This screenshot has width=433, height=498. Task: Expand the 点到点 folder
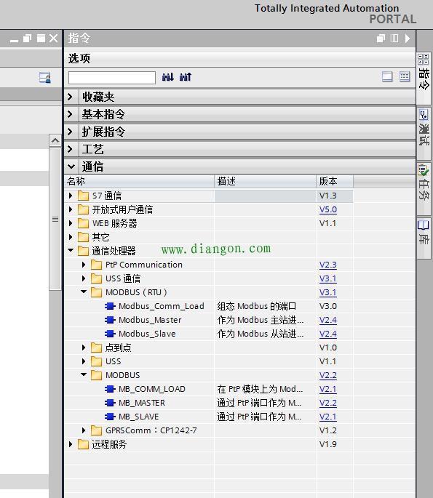84,348
